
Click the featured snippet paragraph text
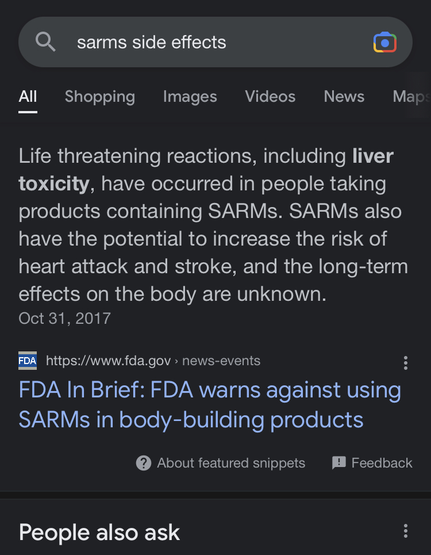[213, 225]
